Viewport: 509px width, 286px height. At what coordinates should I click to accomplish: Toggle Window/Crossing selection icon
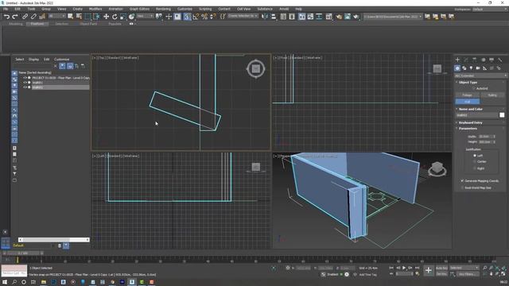tap(96, 17)
